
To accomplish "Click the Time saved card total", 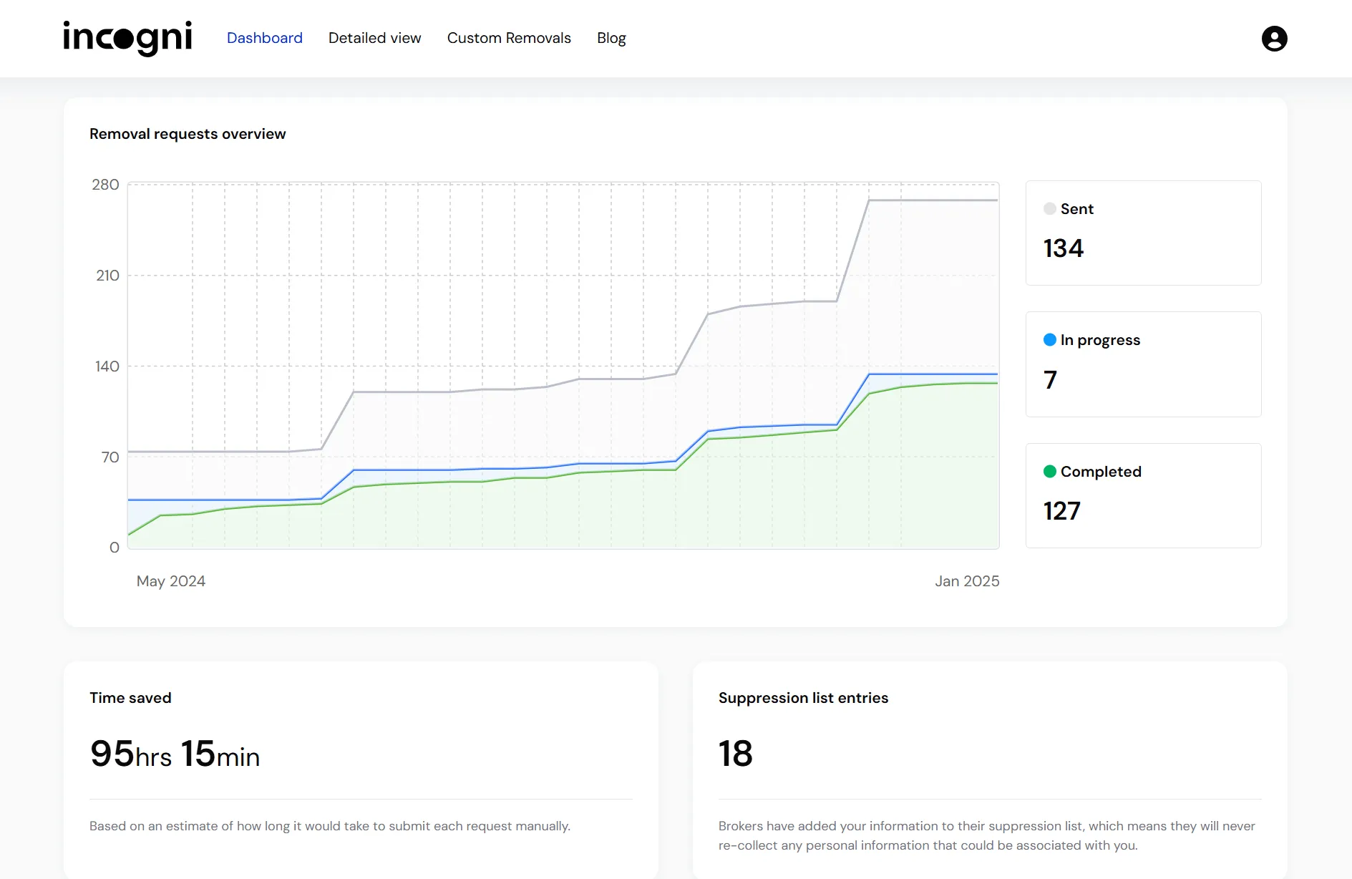I will click(x=174, y=754).
